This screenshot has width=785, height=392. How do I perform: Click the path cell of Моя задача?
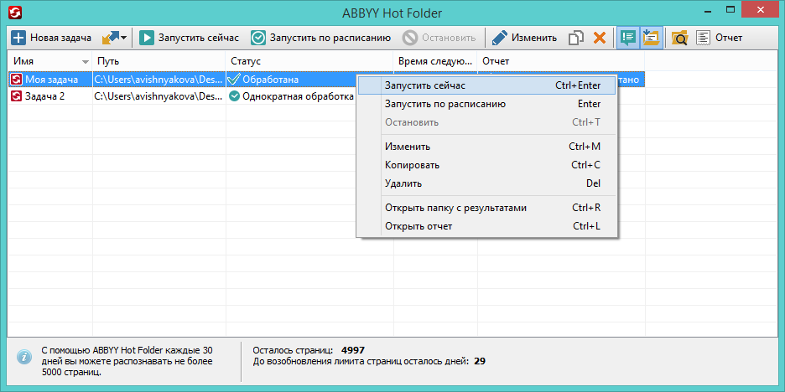pos(159,80)
